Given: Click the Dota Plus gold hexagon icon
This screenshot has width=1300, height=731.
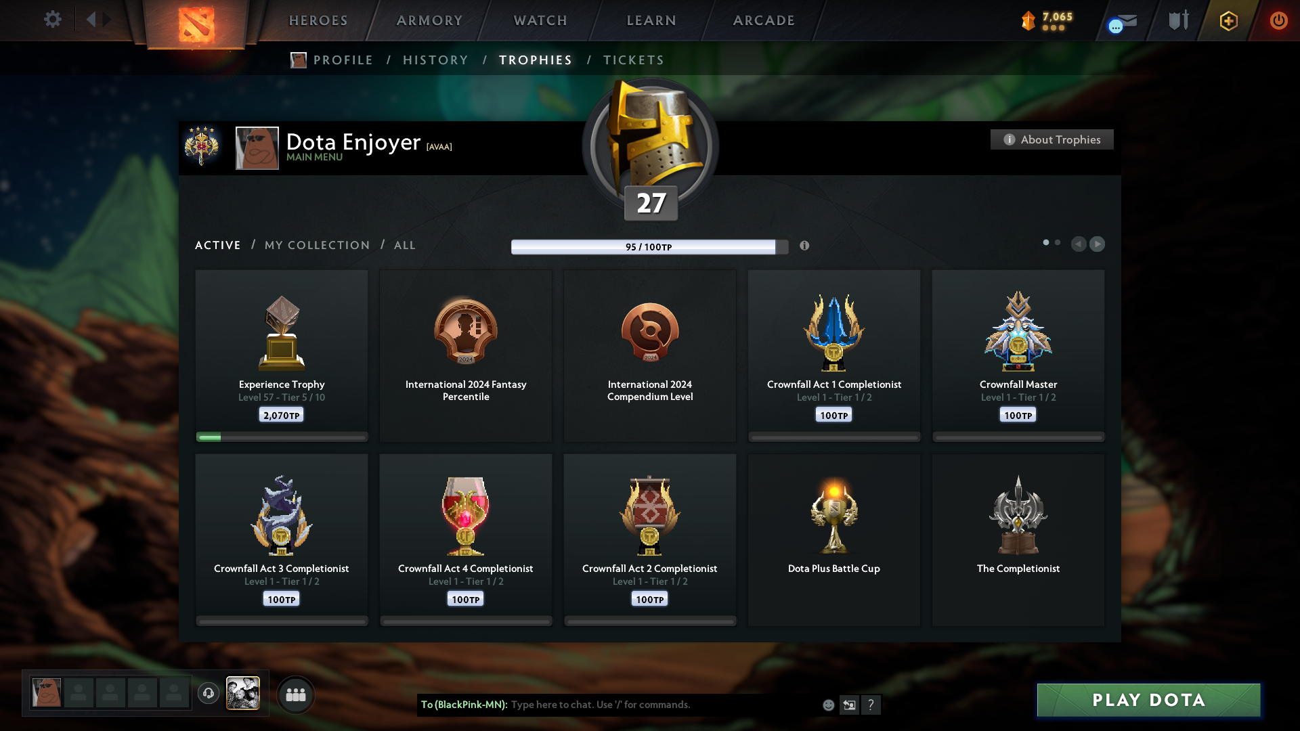Looking at the screenshot, I should (1228, 21).
